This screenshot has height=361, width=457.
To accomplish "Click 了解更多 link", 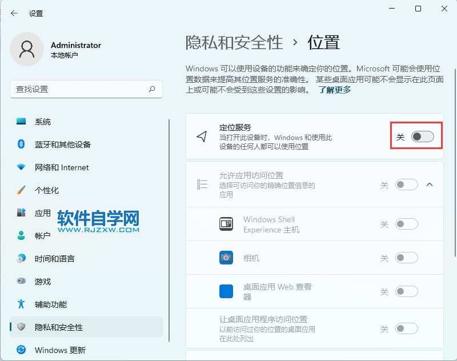I will point(334,90).
